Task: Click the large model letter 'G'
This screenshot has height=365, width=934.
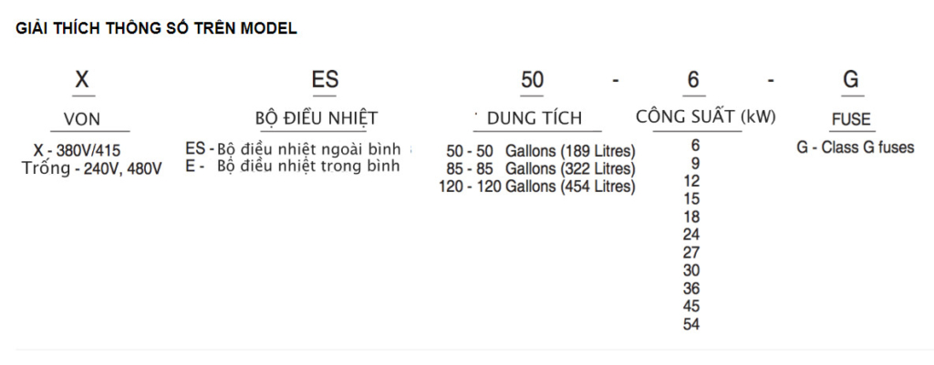Action: pyautogui.click(x=851, y=80)
